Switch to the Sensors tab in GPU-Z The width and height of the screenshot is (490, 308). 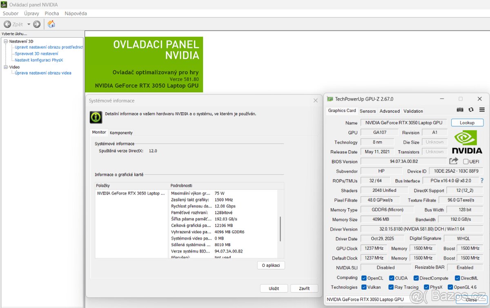[367, 111]
